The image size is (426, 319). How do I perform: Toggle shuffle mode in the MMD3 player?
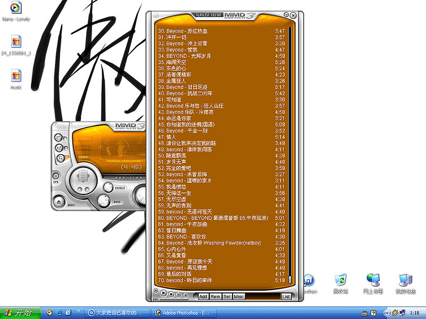tap(59, 148)
